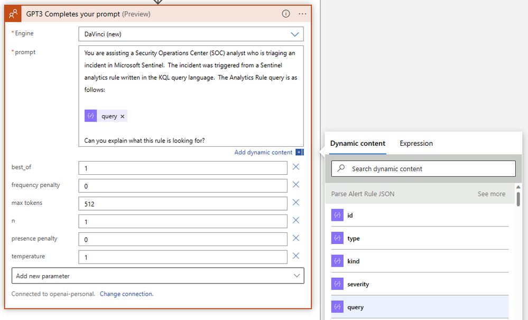528x320 pixels.
Task: Click the plus icon beside Add dynamic content
Action: (x=300, y=153)
